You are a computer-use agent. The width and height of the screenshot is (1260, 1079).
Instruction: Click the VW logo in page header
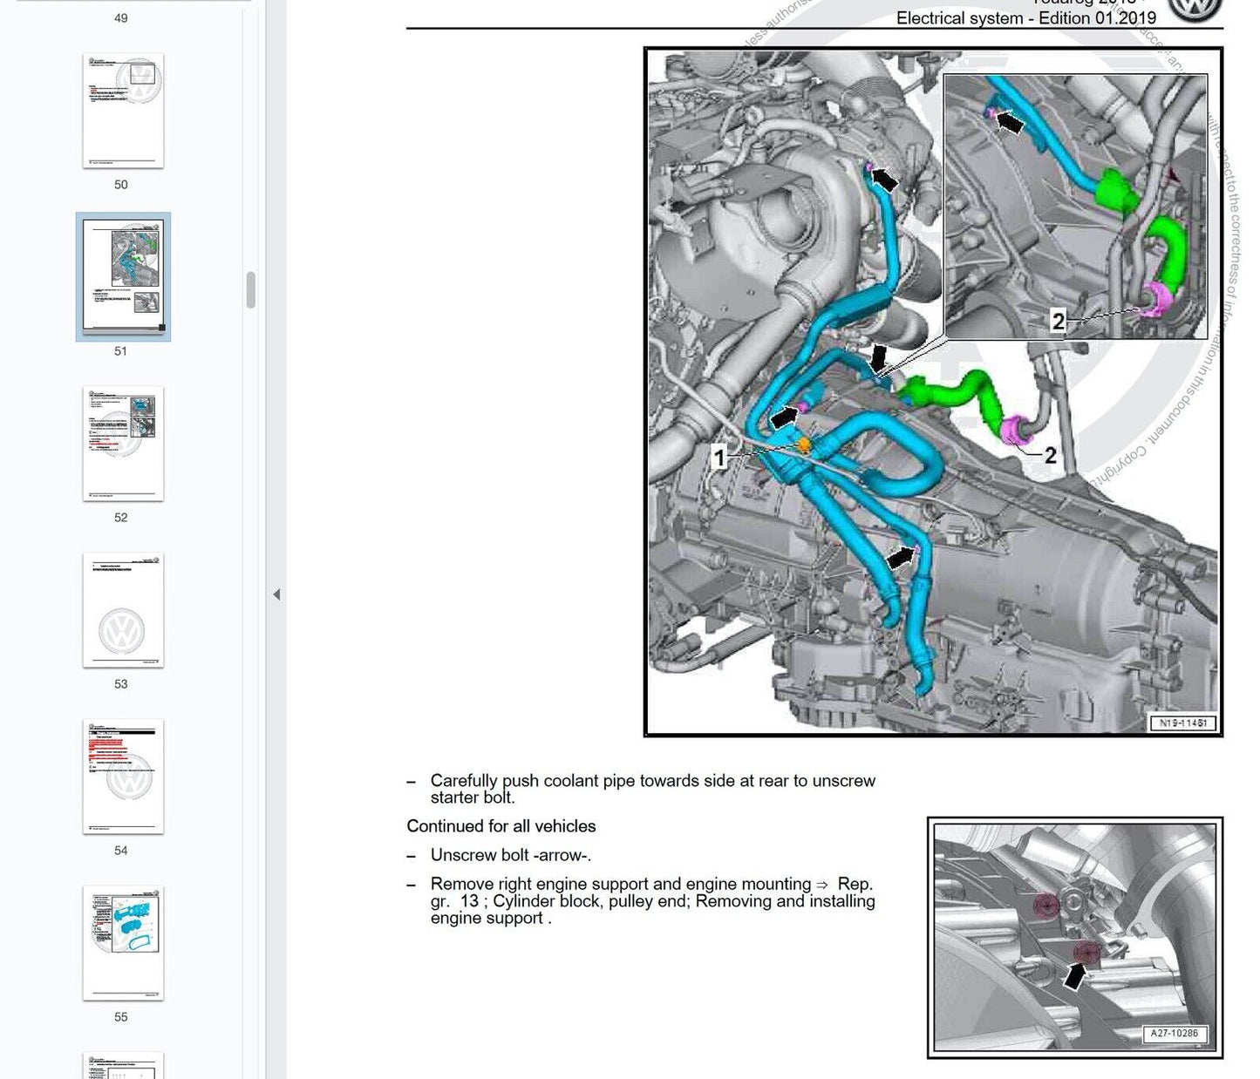1194,10
